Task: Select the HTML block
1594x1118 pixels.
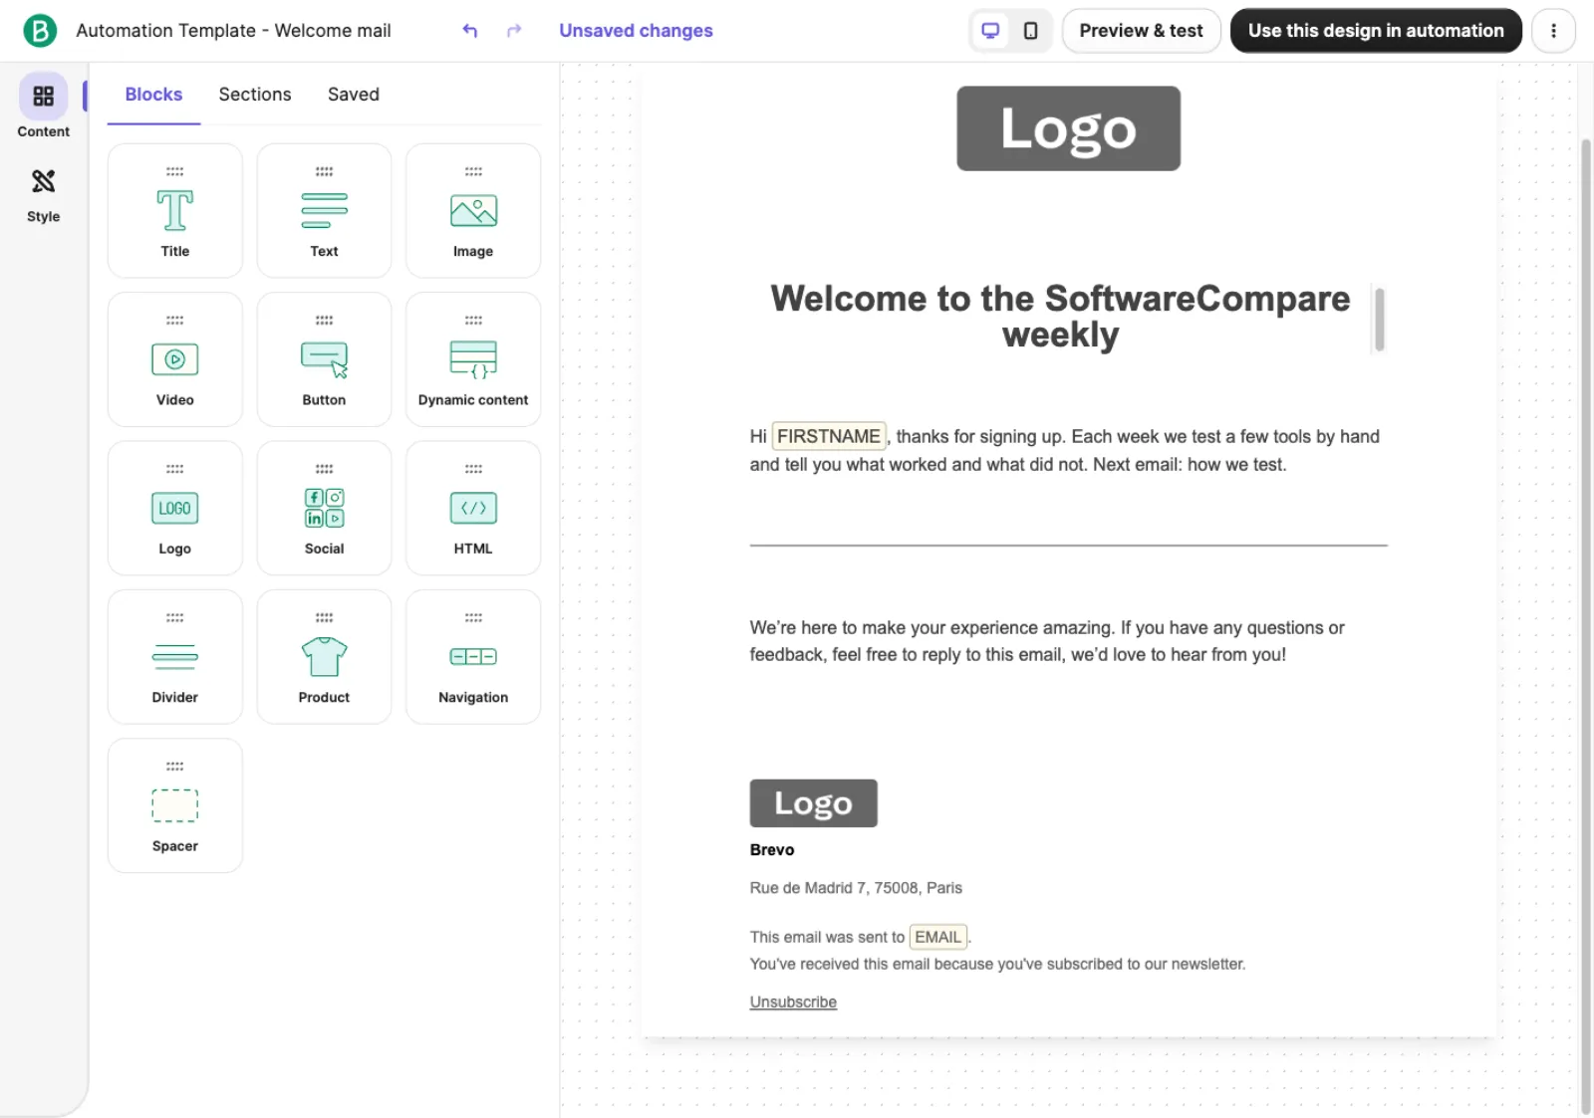Action: pyautogui.click(x=473, y=508)
